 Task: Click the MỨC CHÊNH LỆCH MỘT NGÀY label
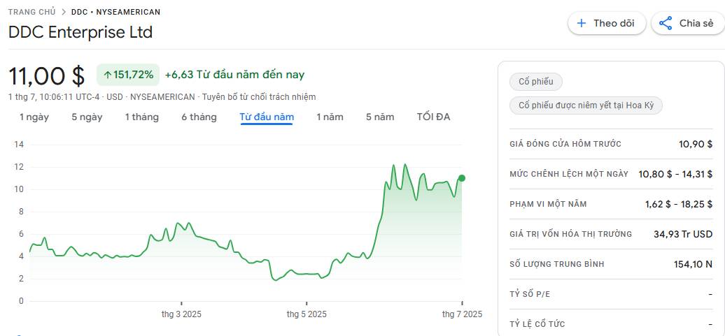(569, 174)
